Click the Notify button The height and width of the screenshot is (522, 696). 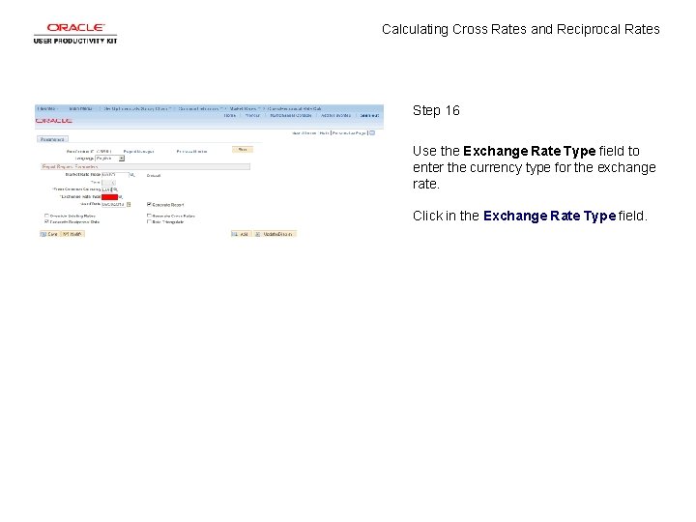[72, 234]
